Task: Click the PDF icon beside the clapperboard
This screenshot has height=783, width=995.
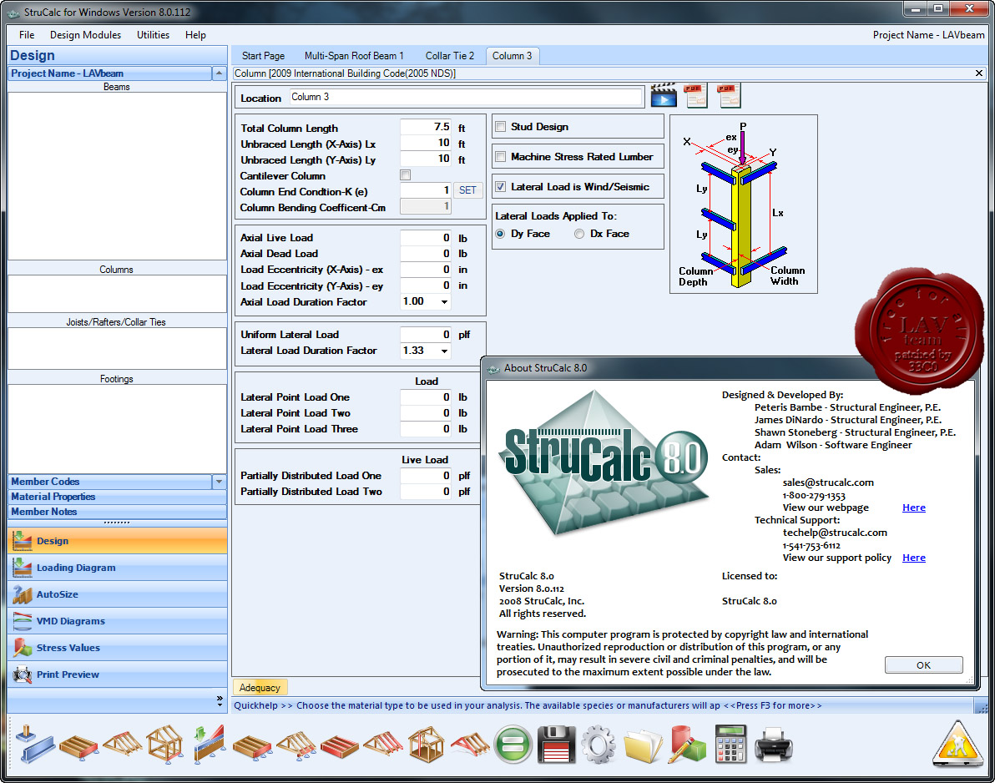Action: click(696, 95)
